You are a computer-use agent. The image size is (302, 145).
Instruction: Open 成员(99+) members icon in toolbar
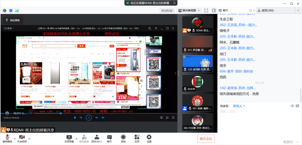[97, 138]
